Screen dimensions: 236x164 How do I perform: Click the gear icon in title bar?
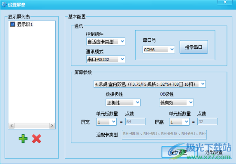point(4,5)
